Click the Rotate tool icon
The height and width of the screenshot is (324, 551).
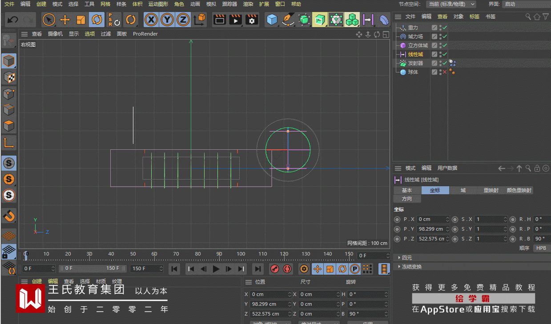pos(97,20)
